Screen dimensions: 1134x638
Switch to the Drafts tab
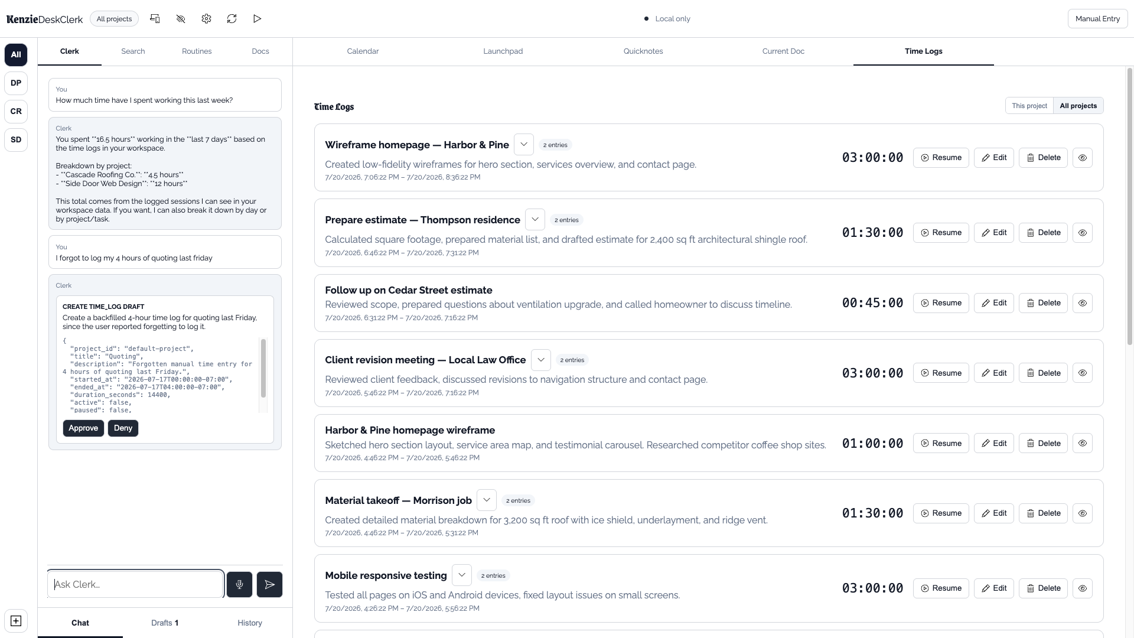pyautogui.click(x=165, y=623)
